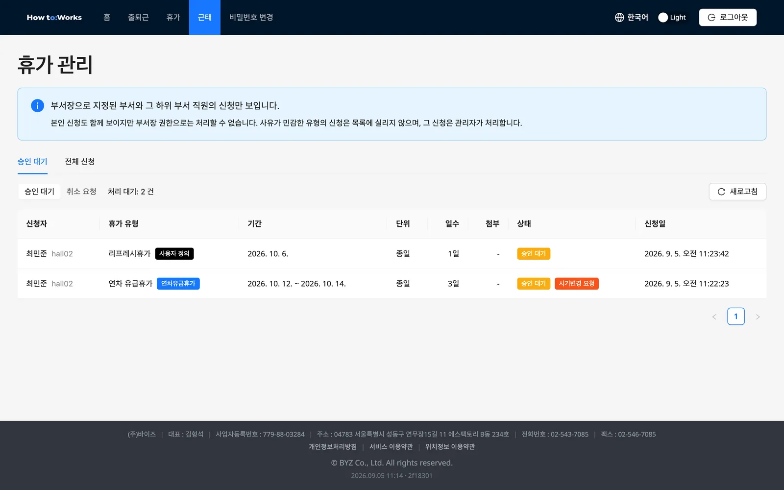
Task: Open the 출퇴근 menu item
Action: click(x=138, y=17)
